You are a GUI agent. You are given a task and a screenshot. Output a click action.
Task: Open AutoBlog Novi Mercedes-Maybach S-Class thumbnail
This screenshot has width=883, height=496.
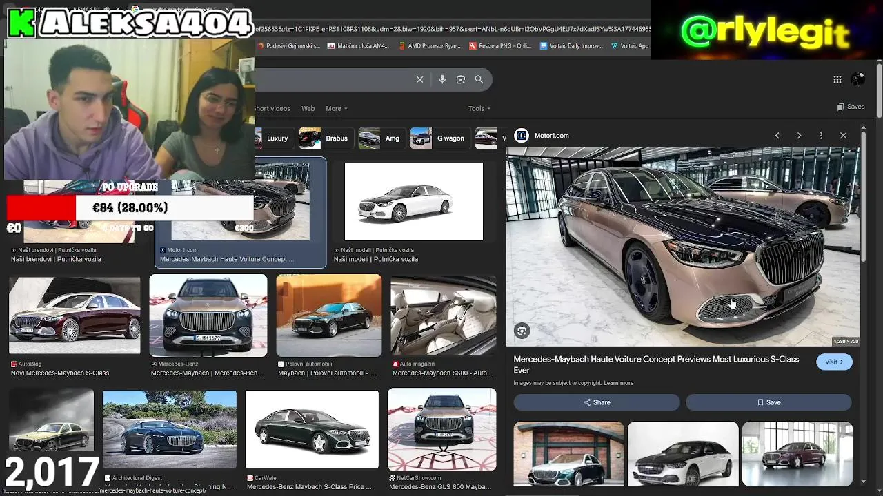coord(75,315)
